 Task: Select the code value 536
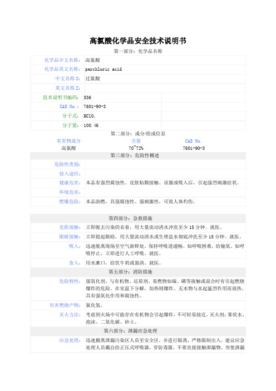pos(87,97)
